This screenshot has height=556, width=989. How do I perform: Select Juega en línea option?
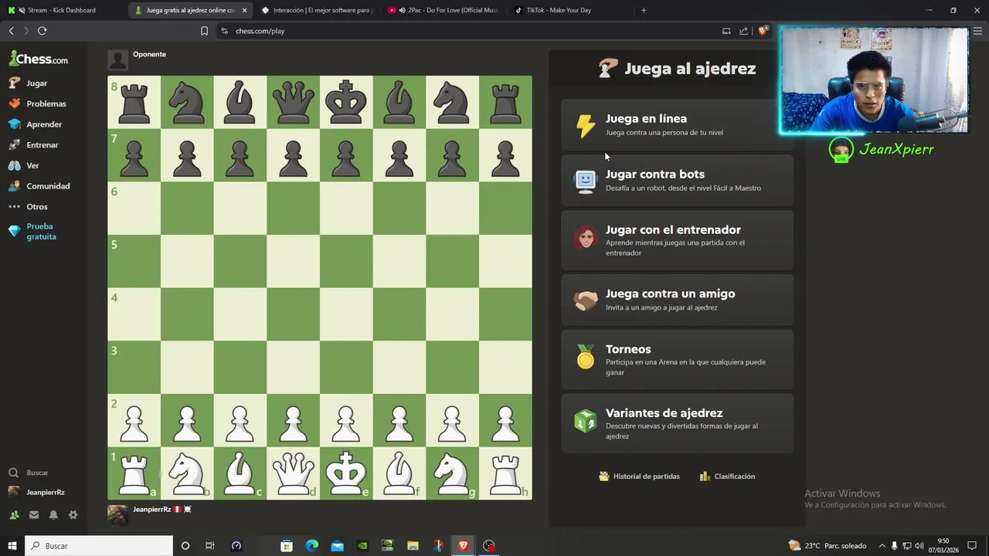tap(677, 124)
